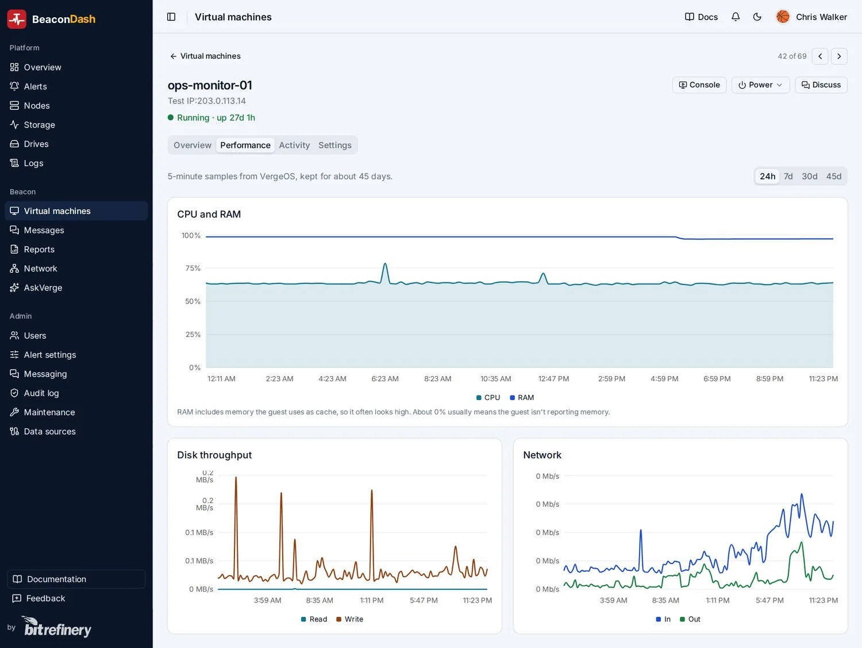Click the BeaconDash logo icon
Screen dimensions: 862x648
pyautogui.click(x=17, y=19)
